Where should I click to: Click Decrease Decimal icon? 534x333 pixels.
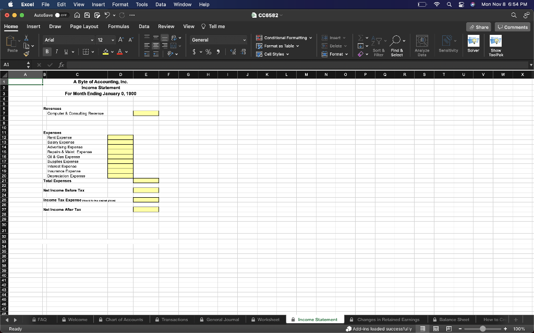243,52
